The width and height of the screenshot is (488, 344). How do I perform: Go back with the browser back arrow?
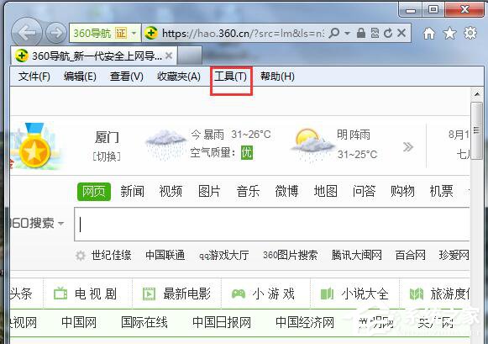(26, 33)
